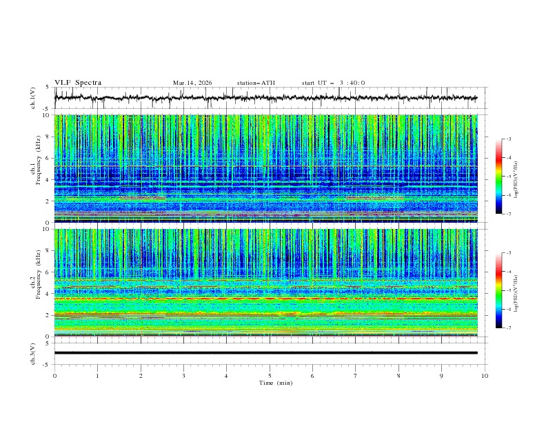Click the "8" kHz tick on ch.1 axis
Viewport: 546px width, 422px height.
pos(48,137)
